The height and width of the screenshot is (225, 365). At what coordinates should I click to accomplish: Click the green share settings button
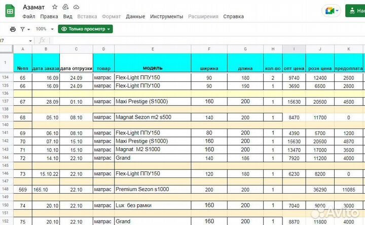[355, 11]
